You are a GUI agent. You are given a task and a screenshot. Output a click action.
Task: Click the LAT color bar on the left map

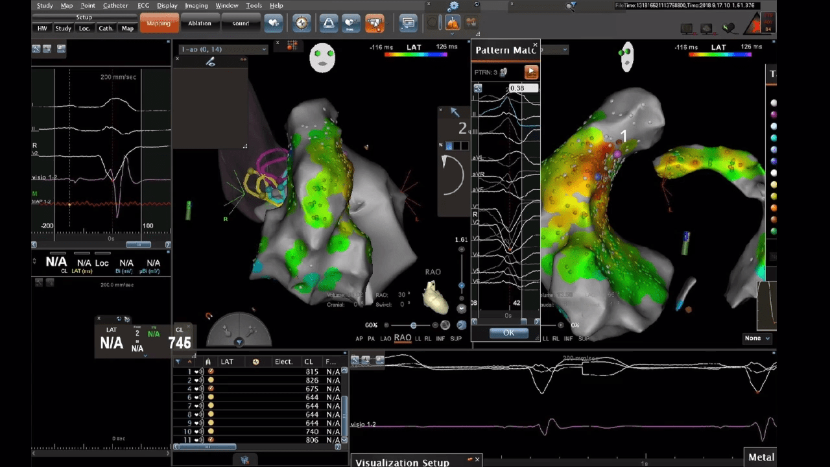[415, 54]
